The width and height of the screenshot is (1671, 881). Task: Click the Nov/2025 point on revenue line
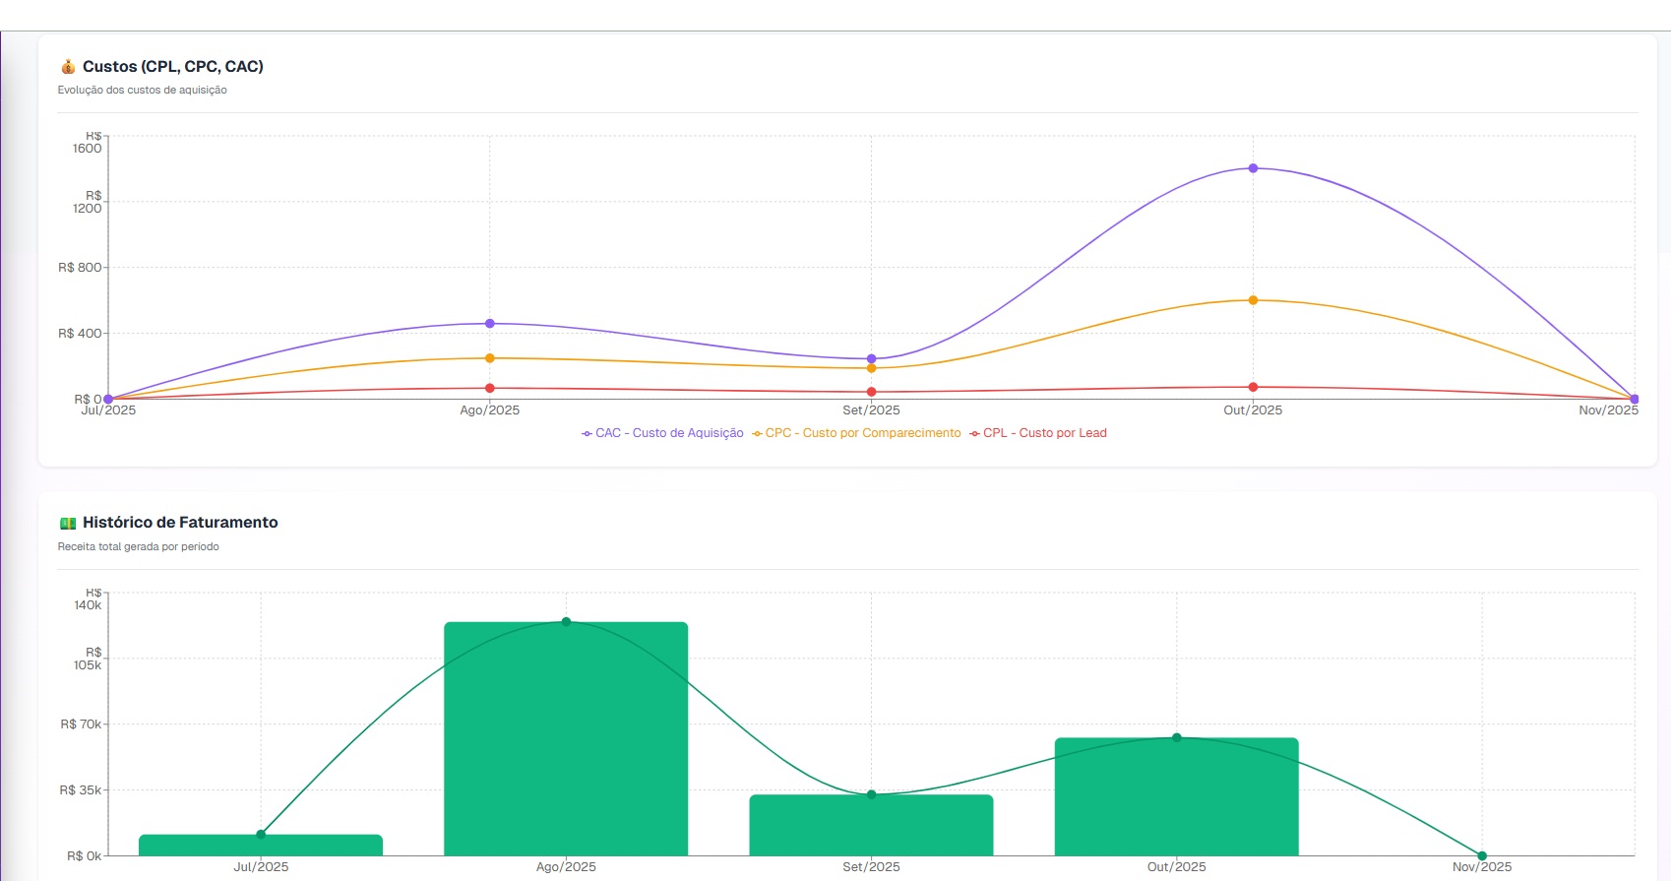point(1482,855)
